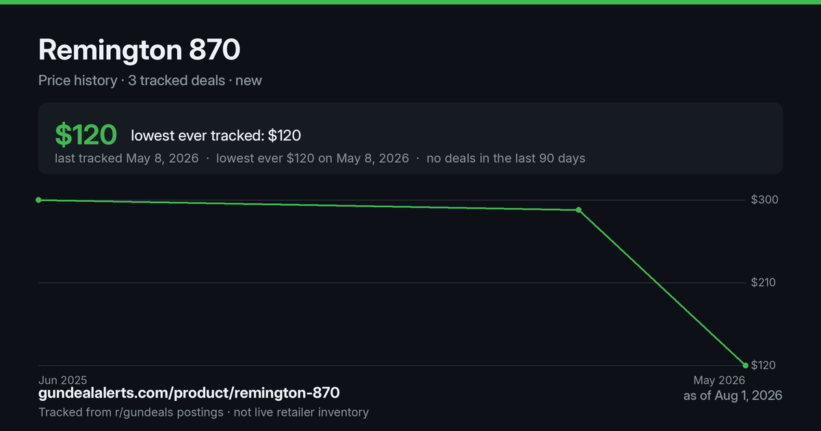Click 'Price history · 3 tracked deals' subtitle

coord(131,81)
